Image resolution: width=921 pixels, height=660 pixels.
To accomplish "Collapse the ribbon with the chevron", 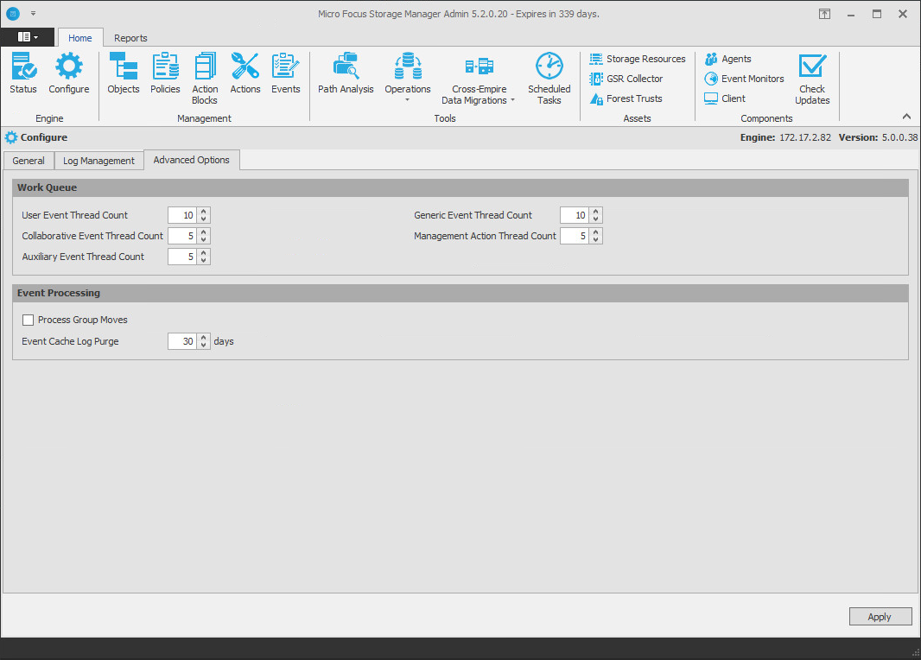I will pos(906,117).
